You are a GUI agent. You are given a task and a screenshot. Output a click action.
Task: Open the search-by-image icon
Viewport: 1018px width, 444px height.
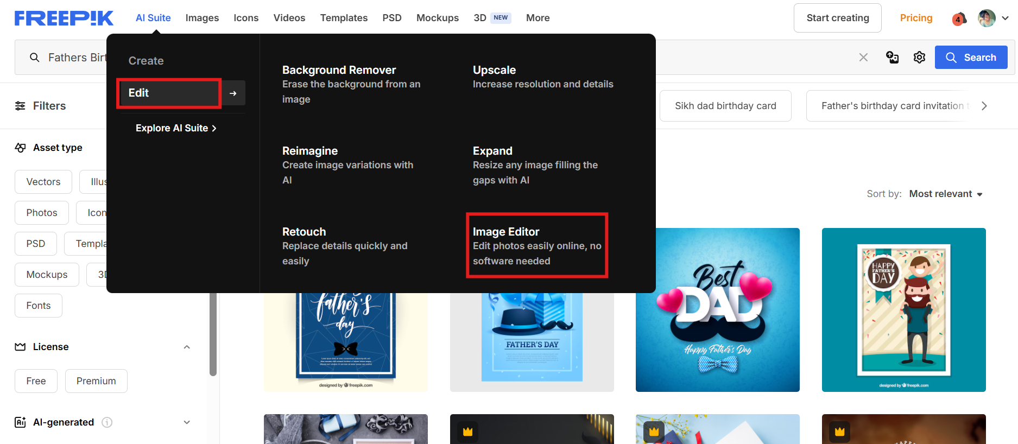892,58
